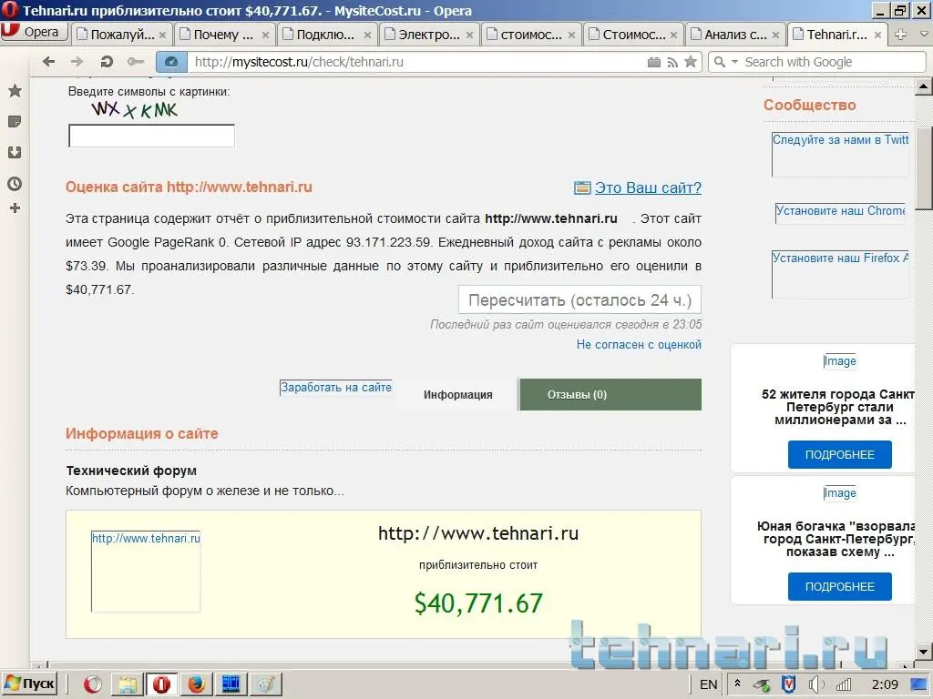
Task: Open the Это Ваш сайт? link
Action: tap(648, 187)
